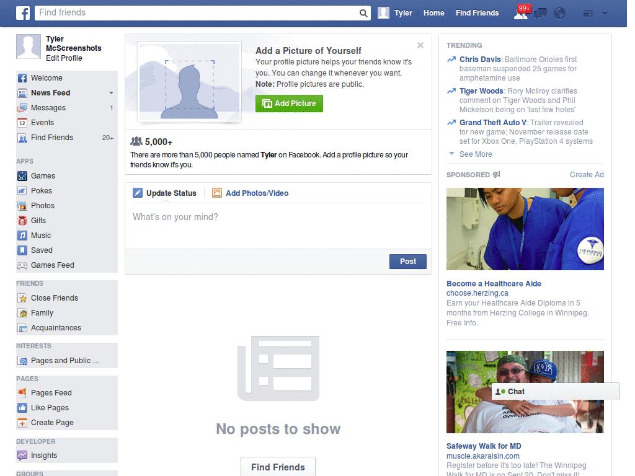
Task: Click choose.herzing.ca ad URL
Action: 477,293
